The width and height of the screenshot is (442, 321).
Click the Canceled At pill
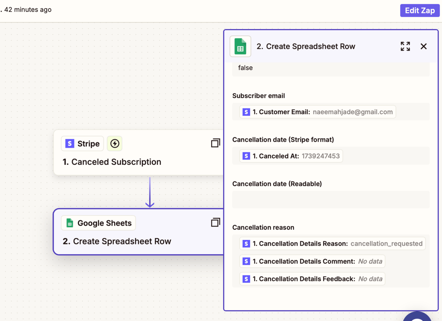(x=291, y=156)
